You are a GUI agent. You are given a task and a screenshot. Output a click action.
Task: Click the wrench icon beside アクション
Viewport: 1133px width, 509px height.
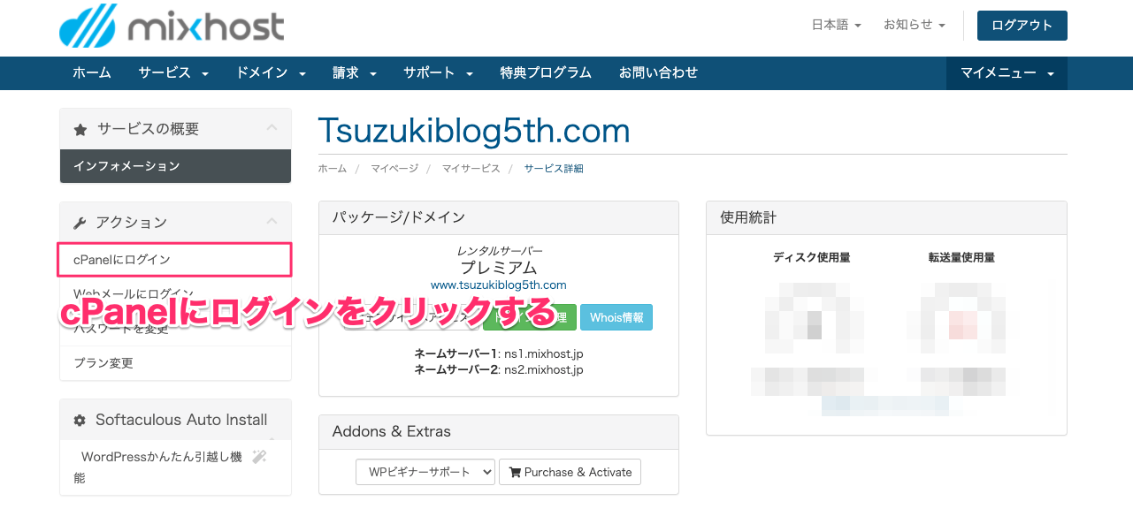[x=80, y=223]
